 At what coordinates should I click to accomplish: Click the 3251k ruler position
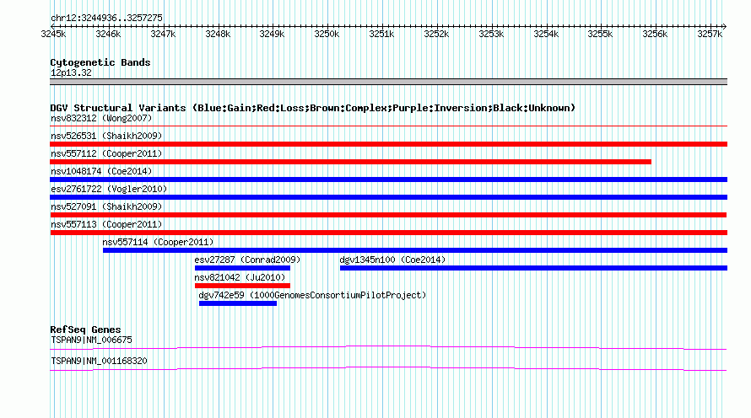click(381, 34)
